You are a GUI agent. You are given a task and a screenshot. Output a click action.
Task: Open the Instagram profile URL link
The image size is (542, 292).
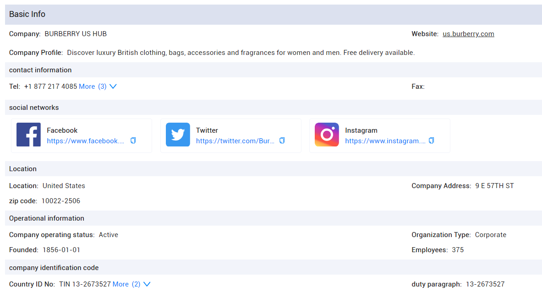click(385, 141)
